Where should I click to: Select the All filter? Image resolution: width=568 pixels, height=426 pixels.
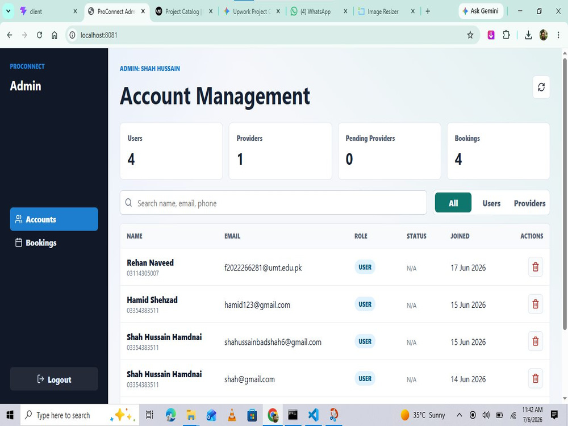(453, 203)
